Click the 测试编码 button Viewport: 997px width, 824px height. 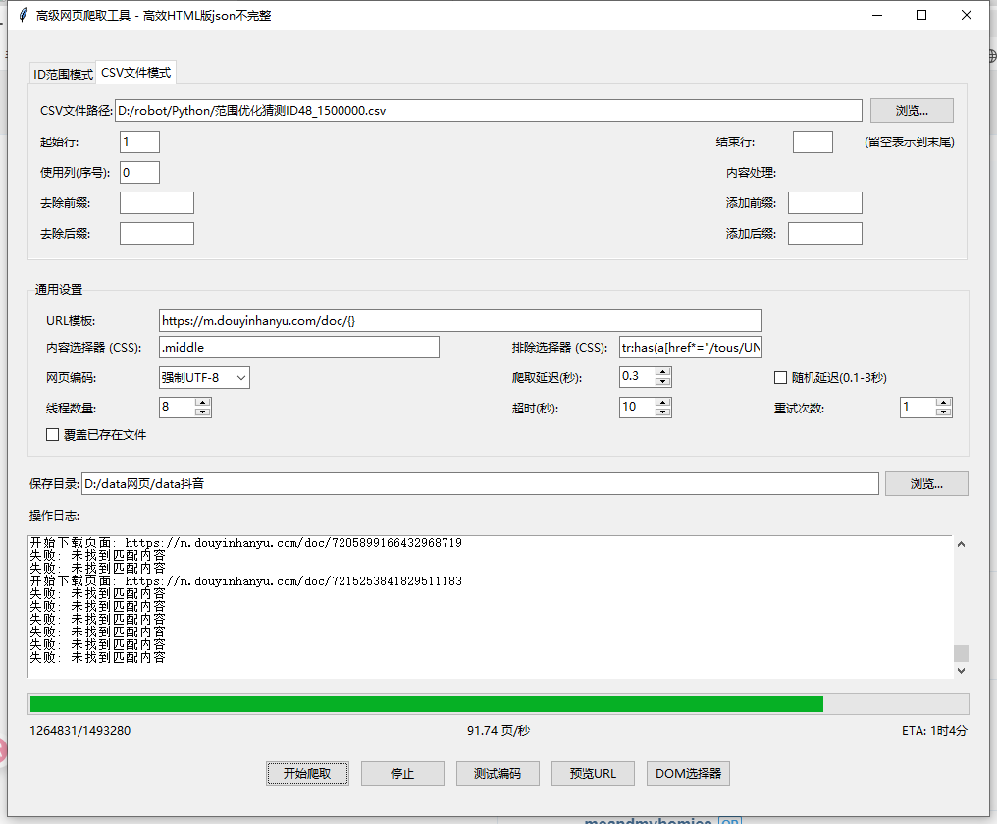pos(498,773)
